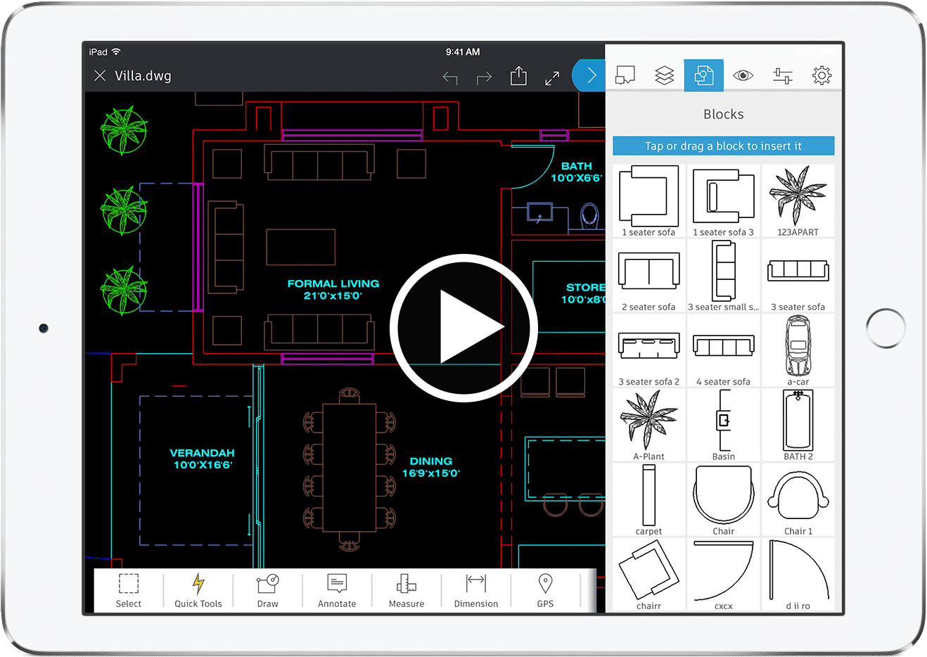Insert the 1 seater sofa block

(x=648, y=201)
